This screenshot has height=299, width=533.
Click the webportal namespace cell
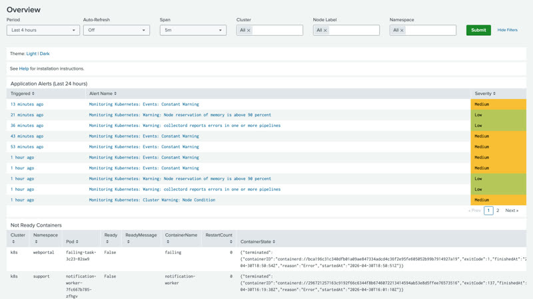[43, 252]
